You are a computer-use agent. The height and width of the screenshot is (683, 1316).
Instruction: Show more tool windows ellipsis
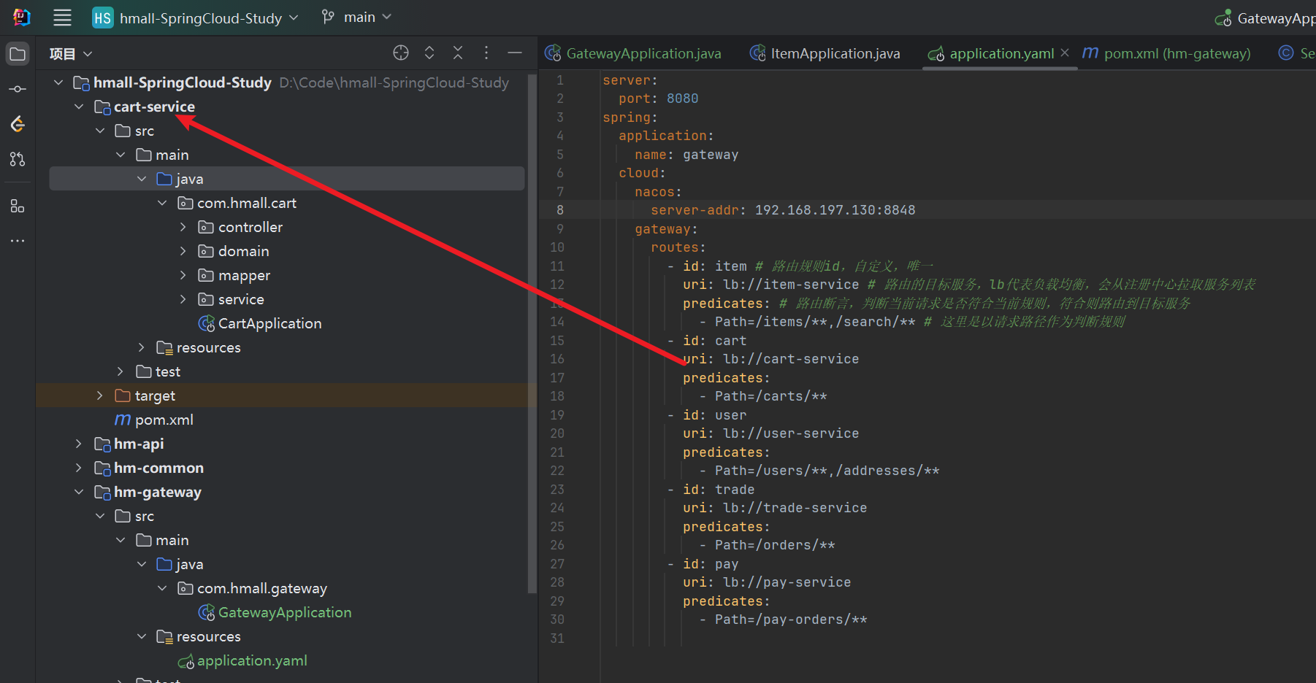click(18, 241)
